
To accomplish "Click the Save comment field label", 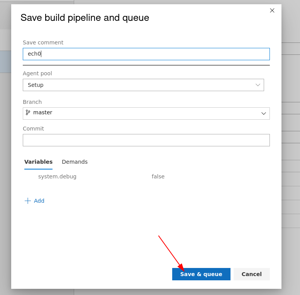I will [43, 42].
